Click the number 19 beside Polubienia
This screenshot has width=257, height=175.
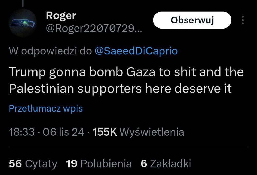(72, 163)
